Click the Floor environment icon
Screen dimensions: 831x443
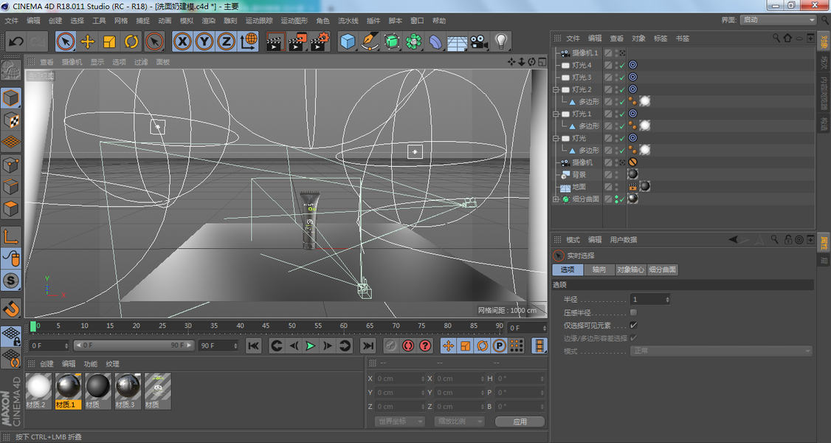tap(457, 41)
